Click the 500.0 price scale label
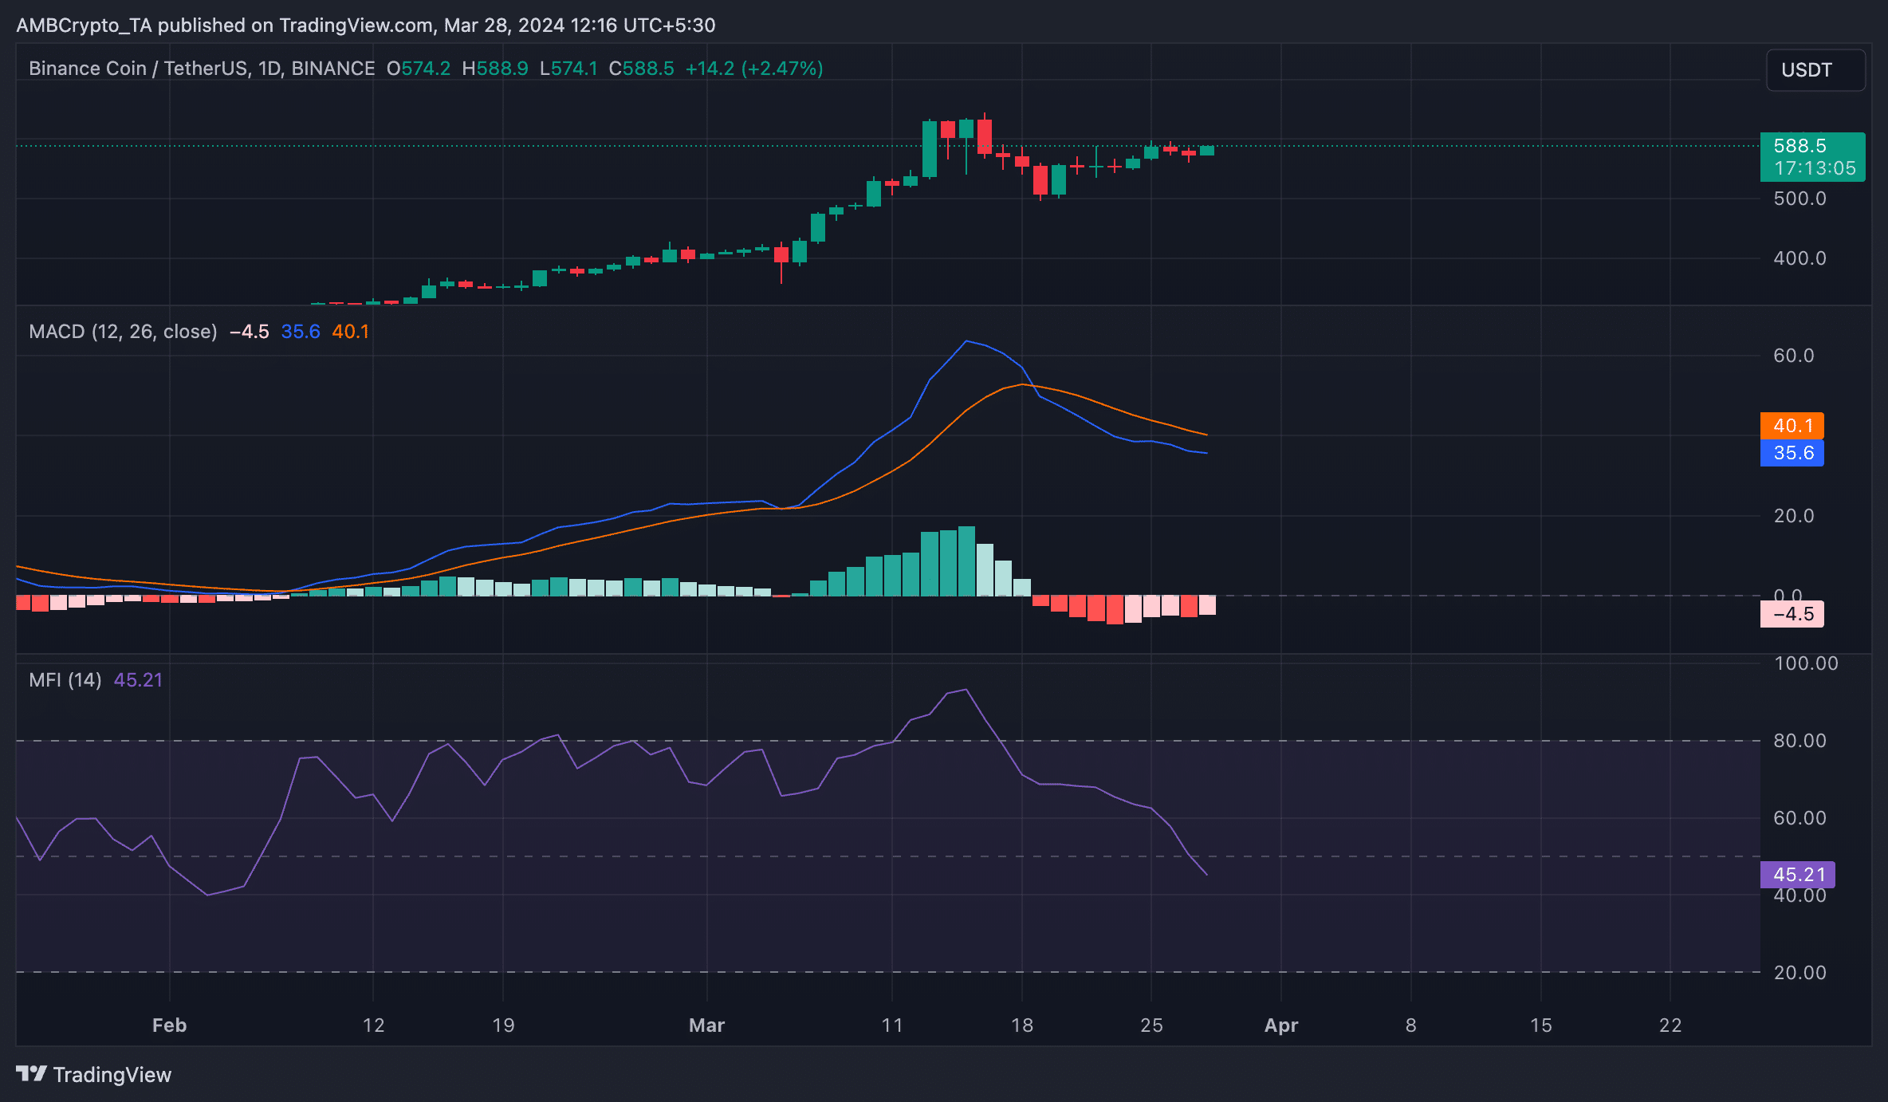The height and width of the screenshot is (1102, 1888). coord(1799,199)
